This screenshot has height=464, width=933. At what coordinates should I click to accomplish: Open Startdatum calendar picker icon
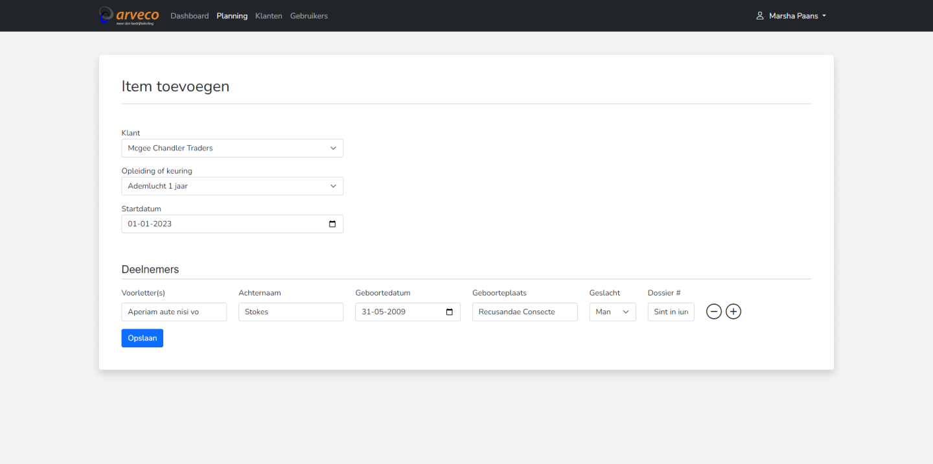tap(332, 224)
